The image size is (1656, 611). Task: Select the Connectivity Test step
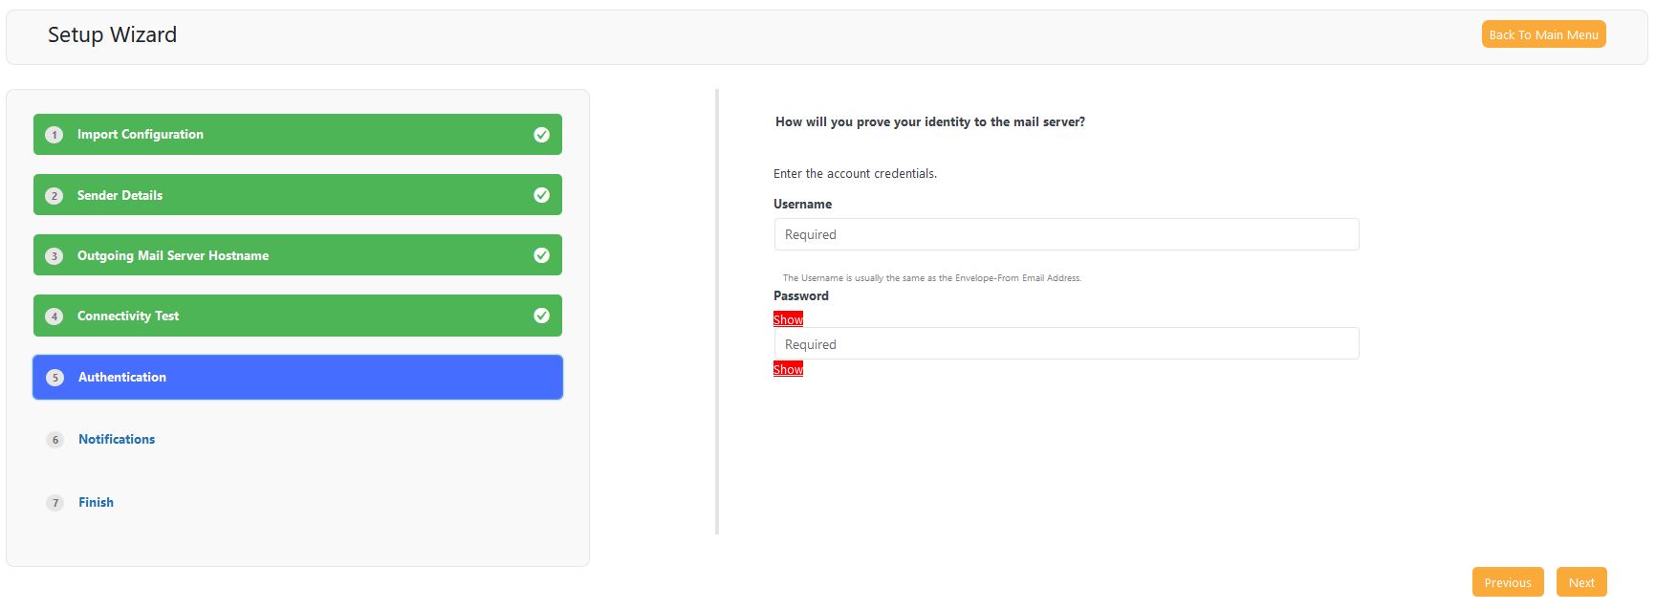click(128, 316)
